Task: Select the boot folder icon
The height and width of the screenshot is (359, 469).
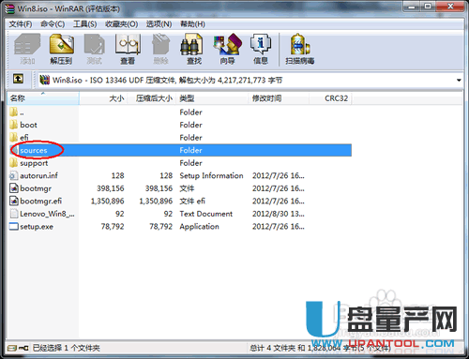Action: [x=14, y=125]
